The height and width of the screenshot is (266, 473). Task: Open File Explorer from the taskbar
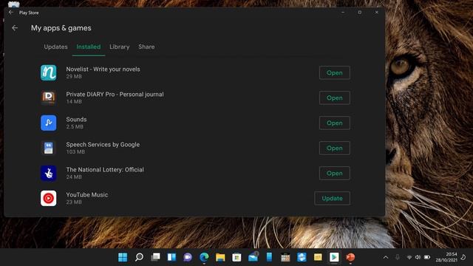(x=220, y=257)
